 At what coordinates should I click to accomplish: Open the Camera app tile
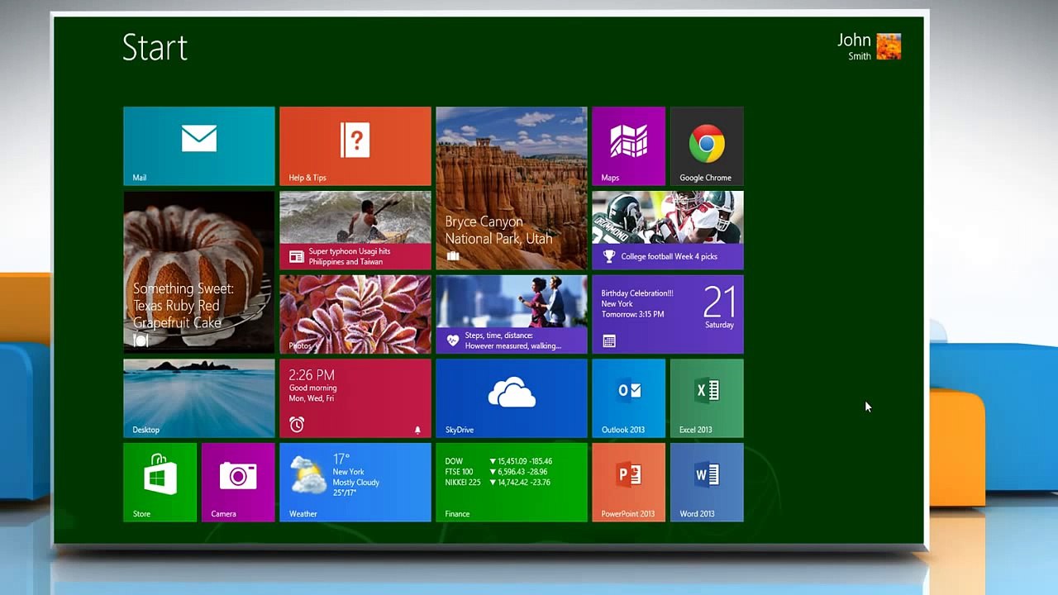(x=238, y=483)
